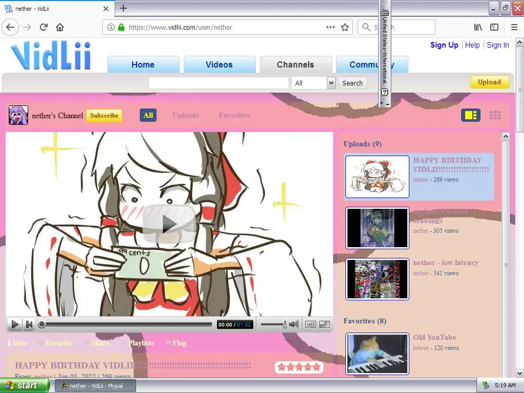Click Share below the video
Viewport: 524px width, 393px height.
[97, 343]
